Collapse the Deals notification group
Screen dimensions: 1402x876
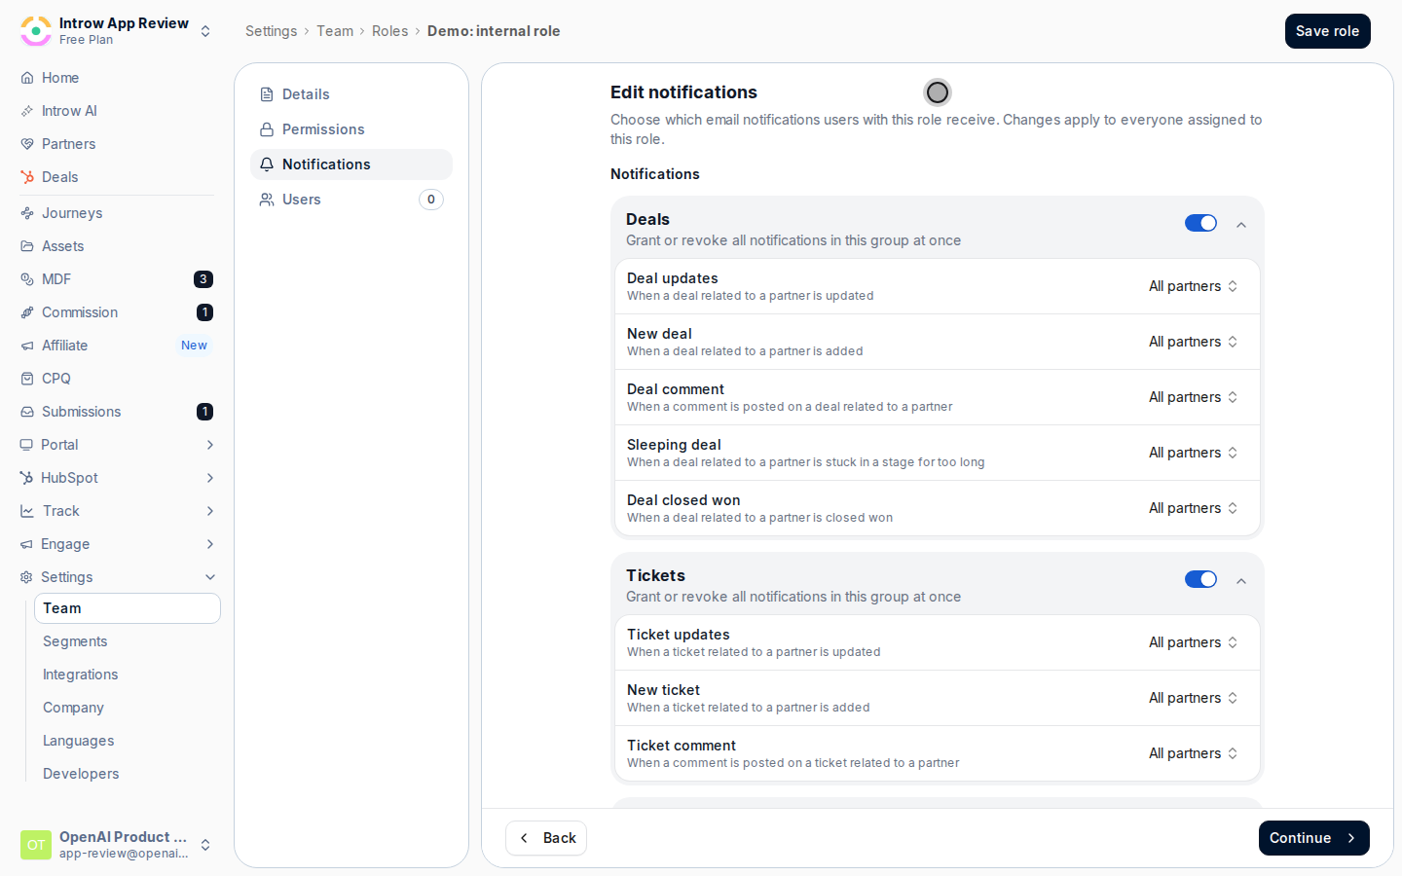[1241, 225]
